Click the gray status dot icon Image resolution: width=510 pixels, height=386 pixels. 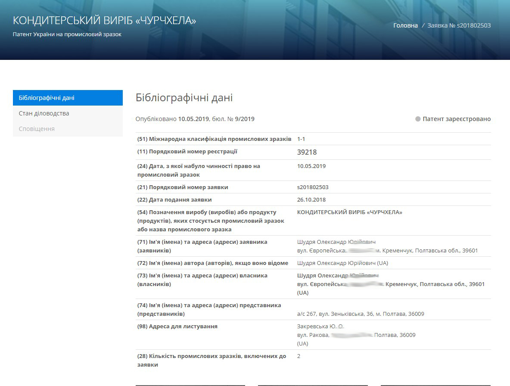tap(418, 119)
